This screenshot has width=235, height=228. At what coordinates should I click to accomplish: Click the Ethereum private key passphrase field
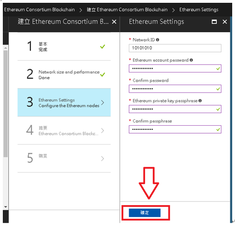[175, 109]
